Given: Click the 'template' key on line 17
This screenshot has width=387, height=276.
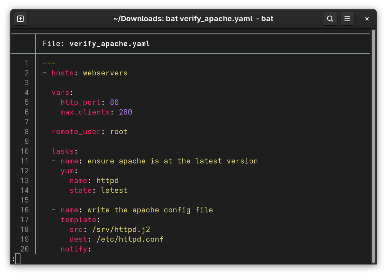Looking at the screenshot, I should [78, 220].
